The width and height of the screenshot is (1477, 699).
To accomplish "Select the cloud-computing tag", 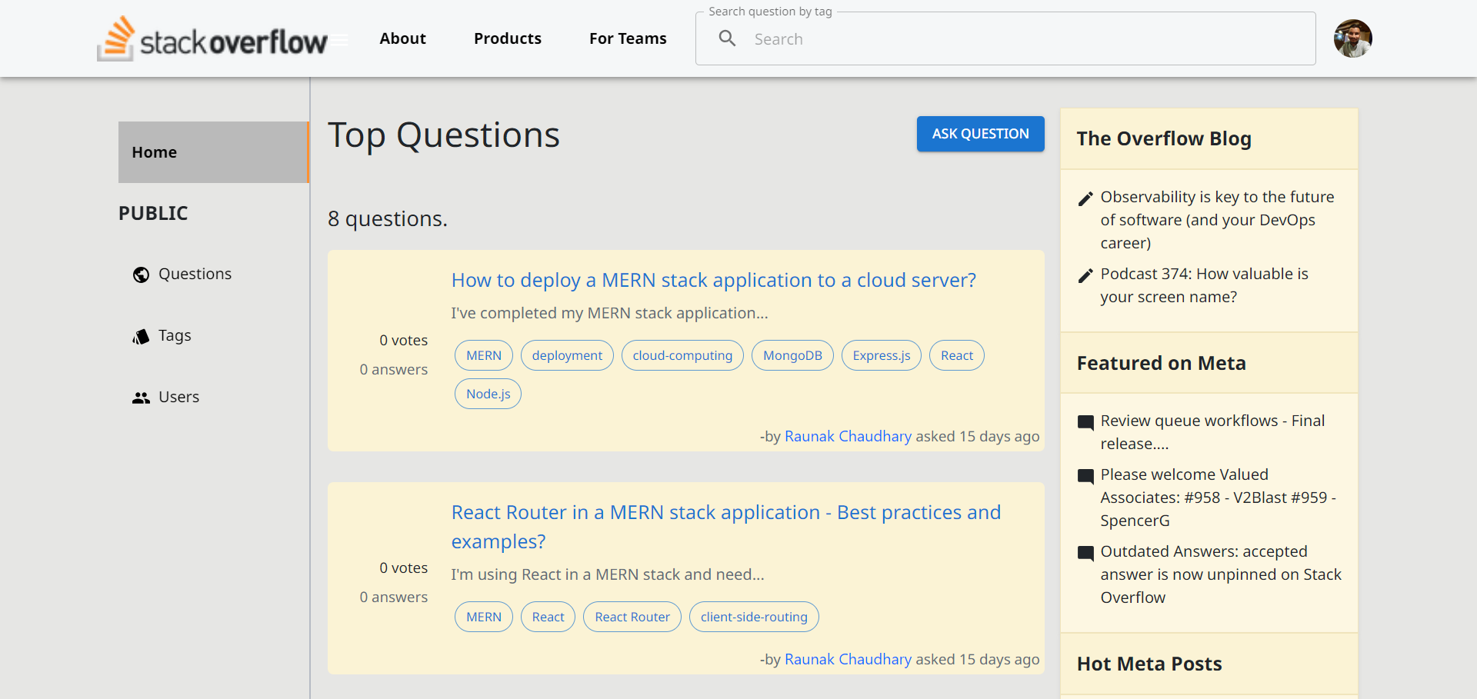I will (682, 354).
